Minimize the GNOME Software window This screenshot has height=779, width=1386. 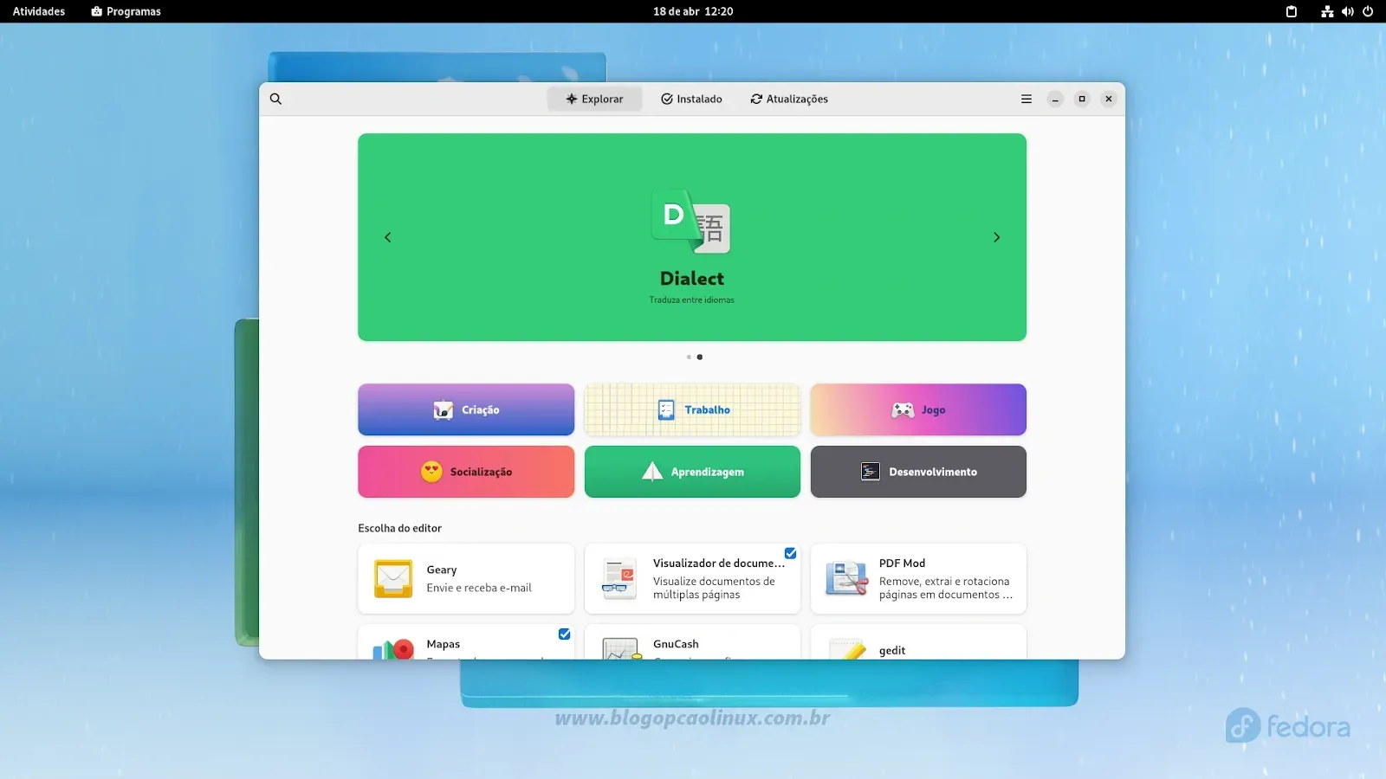1055,99
